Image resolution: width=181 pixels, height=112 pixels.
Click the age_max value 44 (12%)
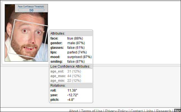tap(74, 76)
